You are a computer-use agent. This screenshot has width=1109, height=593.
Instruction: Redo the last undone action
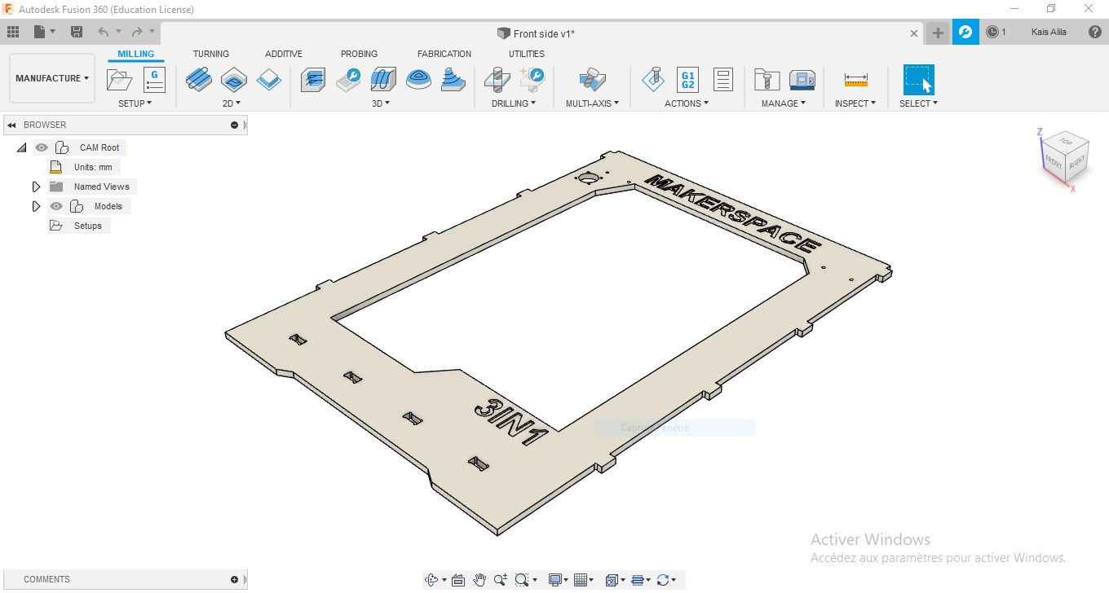[137, 32]
